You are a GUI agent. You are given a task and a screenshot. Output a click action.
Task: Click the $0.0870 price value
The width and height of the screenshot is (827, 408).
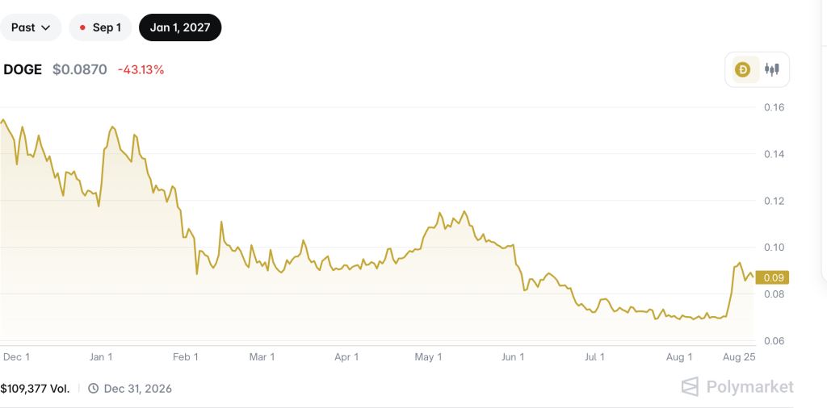tap(80, 69)
